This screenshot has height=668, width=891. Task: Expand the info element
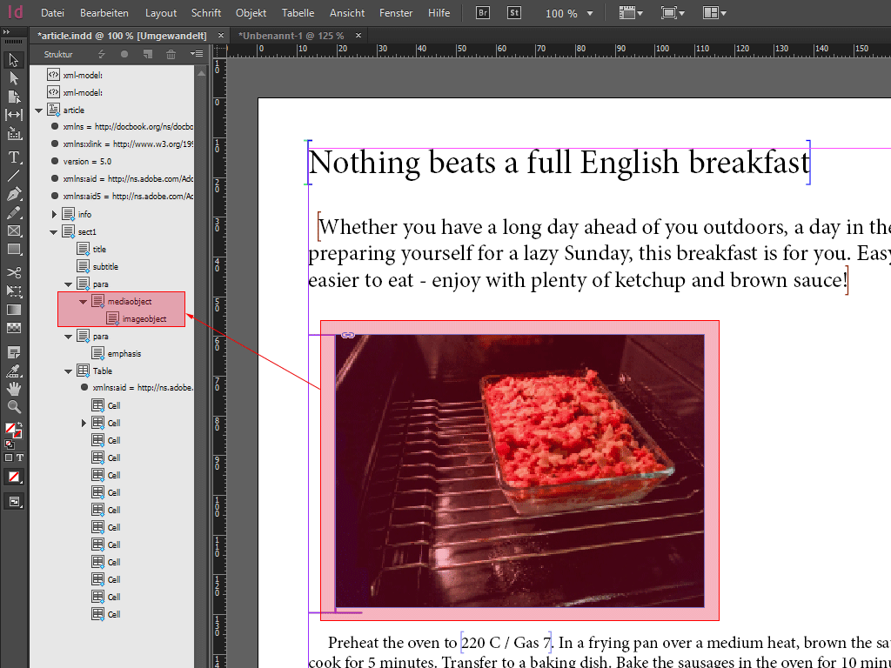click(x=54, y=214)
